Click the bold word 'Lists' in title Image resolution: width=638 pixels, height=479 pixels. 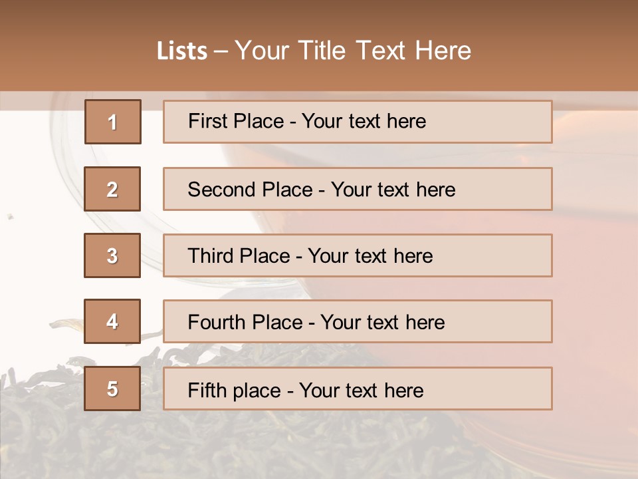pyautogui.click(x=182, y=51)
